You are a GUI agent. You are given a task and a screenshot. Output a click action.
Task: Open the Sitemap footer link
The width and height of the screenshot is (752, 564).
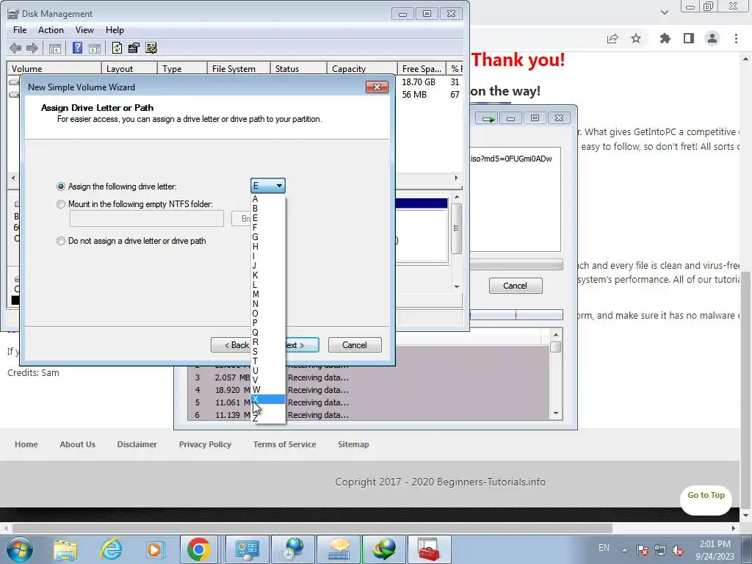[x=353, y=444]
